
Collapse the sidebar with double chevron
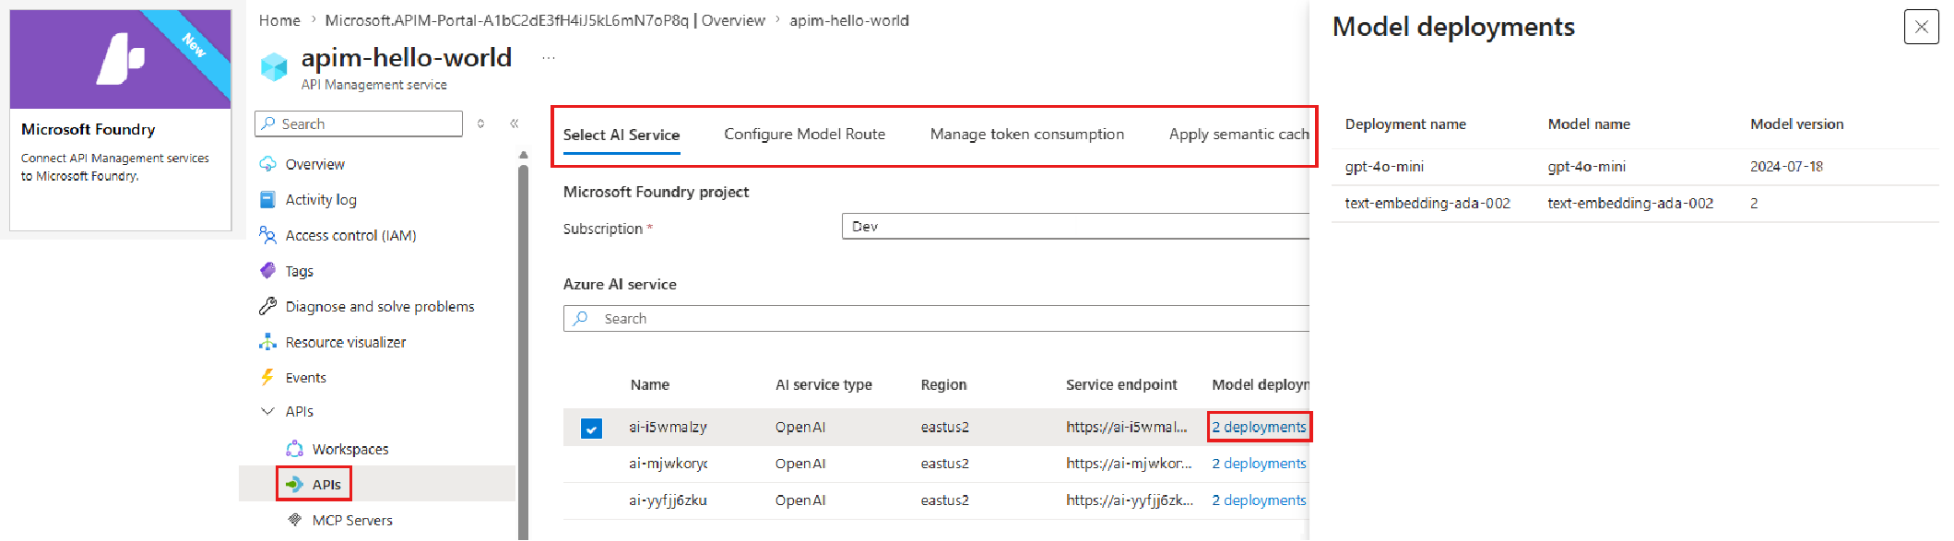tap(515, 123)
